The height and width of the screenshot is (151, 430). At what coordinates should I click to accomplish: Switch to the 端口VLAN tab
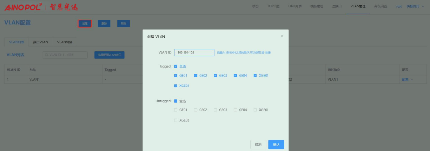pos(41,42)
